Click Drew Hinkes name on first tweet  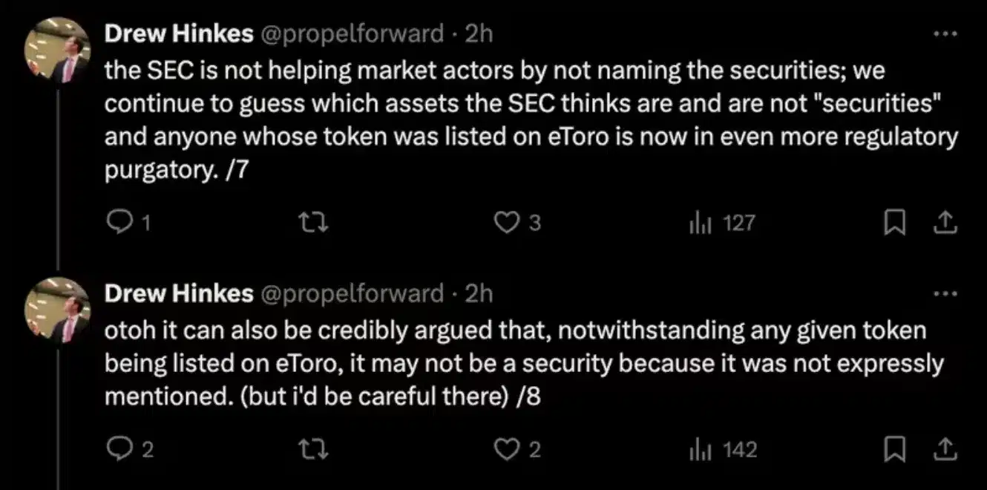(179, 33)
